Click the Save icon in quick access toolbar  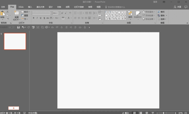click(18, 27)
